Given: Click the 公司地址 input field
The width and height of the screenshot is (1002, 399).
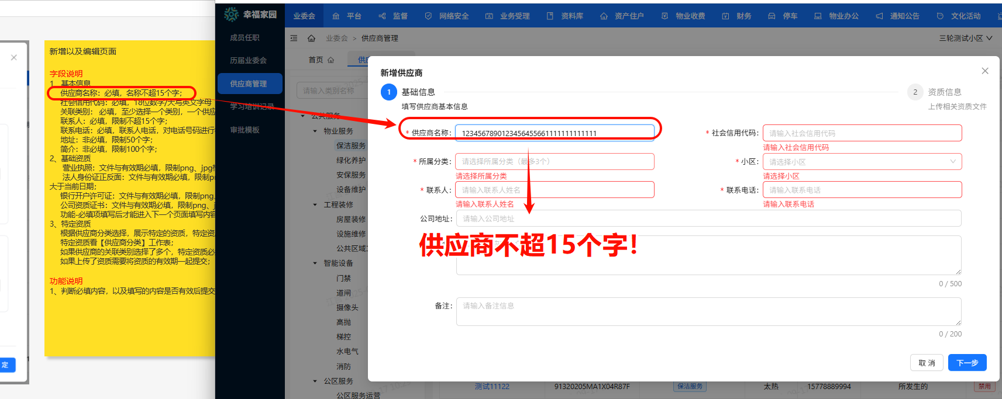Looking at the screenshot, I should [x=709, y=218].
